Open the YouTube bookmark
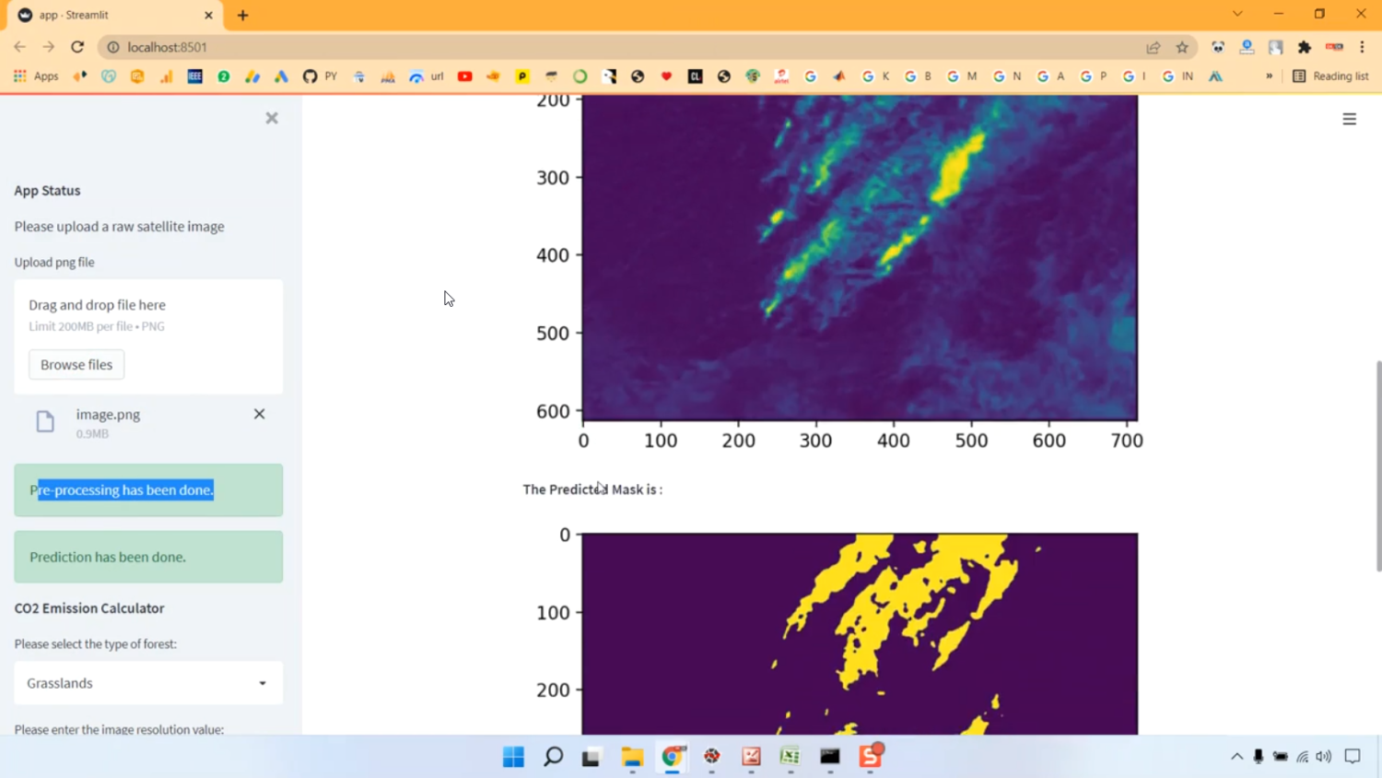 click(465, 77)
